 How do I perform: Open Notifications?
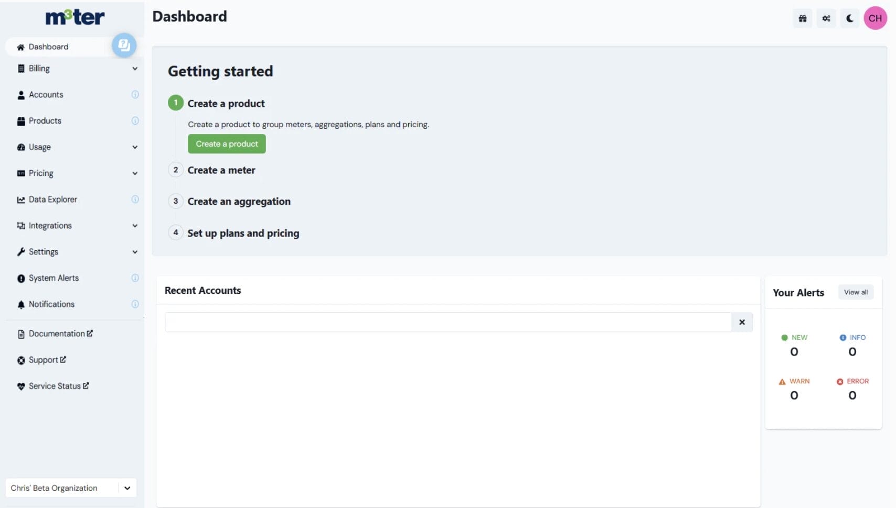[51, 304]
